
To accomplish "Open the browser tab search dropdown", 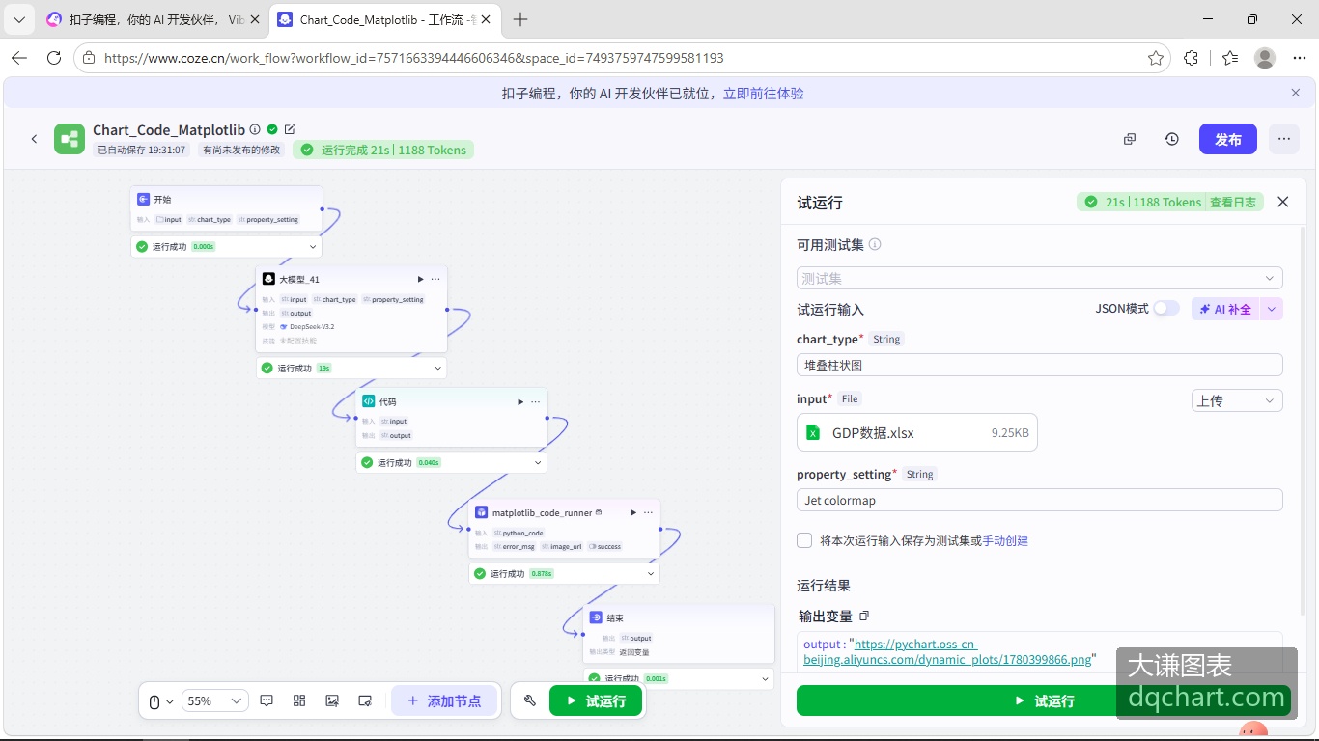I will [x=19, y=19].
